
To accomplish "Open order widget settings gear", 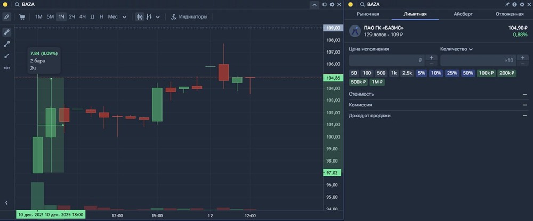I will point(522,4).
